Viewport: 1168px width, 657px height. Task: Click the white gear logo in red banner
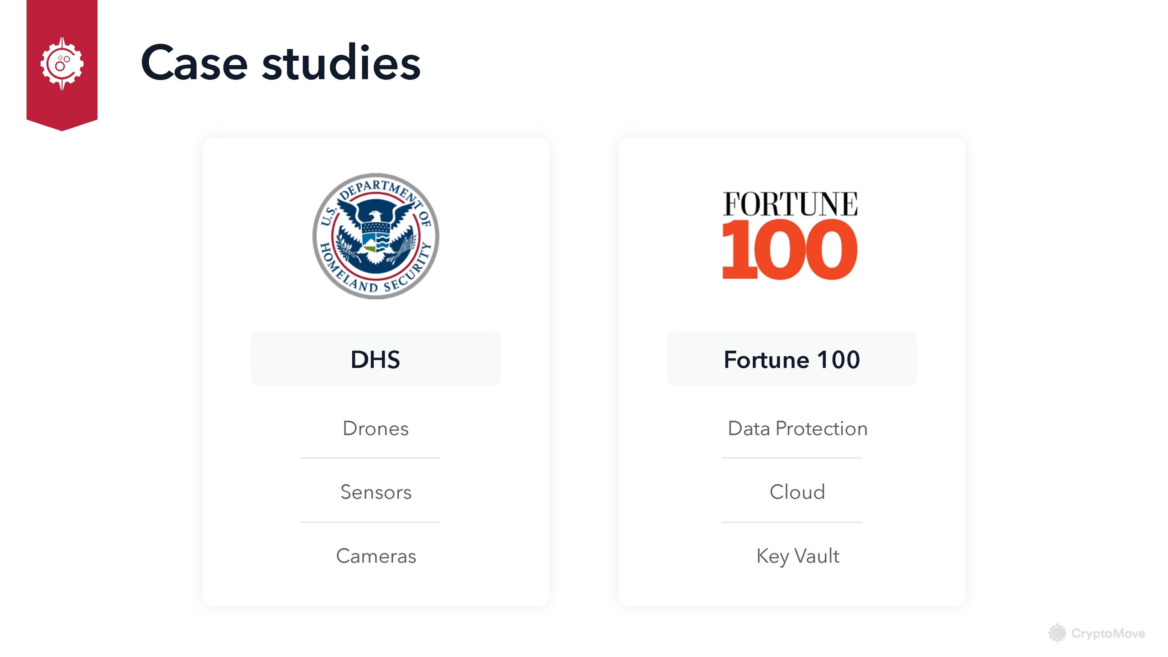(x=62, y=63)
